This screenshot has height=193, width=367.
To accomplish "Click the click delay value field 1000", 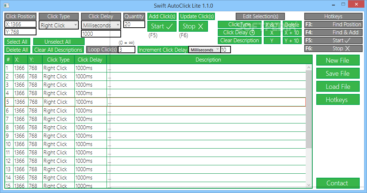I will pos(101,34).
